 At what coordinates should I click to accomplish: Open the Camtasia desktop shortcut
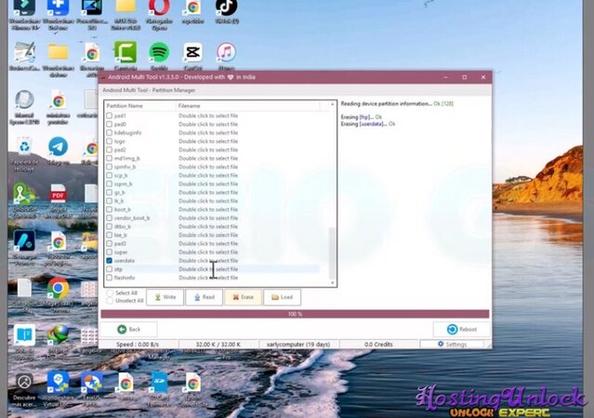click(125, 52)
